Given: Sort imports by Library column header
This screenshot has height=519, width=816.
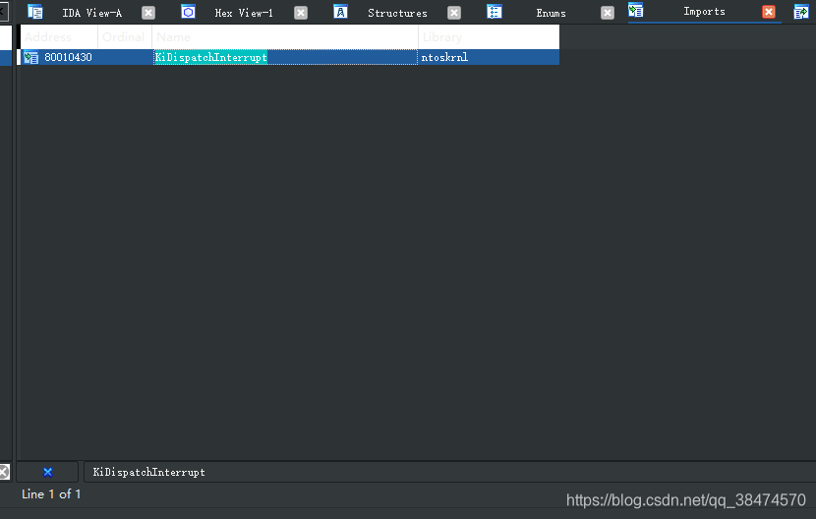Looking at the screenshot, I should click(489, 37).
